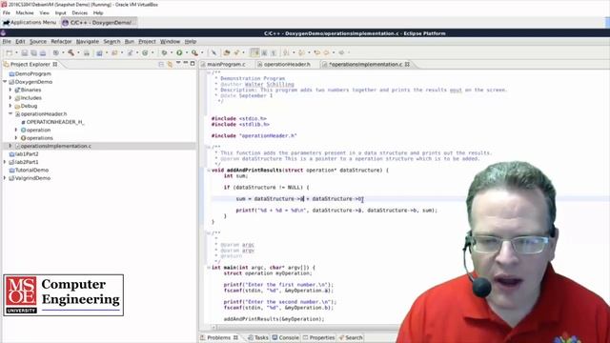Toggle Link with Editor in Project Explorer
The height and width of the screenshot is (343, 610).
tap(170, 64)
